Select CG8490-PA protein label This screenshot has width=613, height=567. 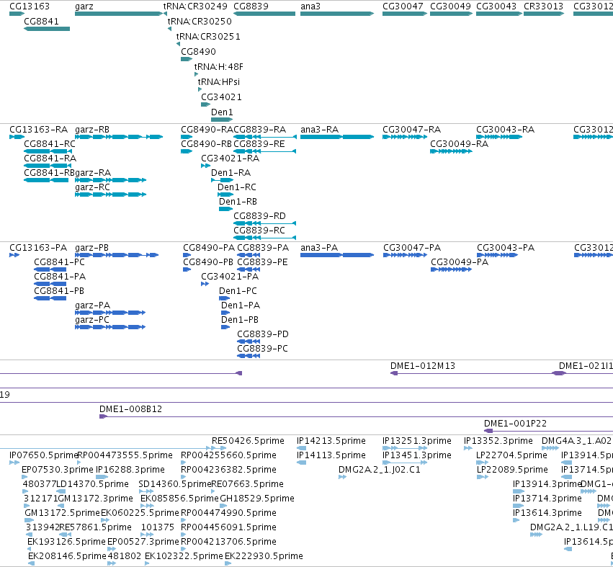pos(209,248)
